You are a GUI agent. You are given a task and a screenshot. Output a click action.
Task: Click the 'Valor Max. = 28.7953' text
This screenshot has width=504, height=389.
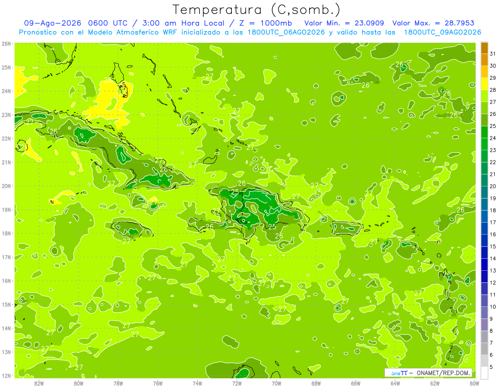[433, 23]
